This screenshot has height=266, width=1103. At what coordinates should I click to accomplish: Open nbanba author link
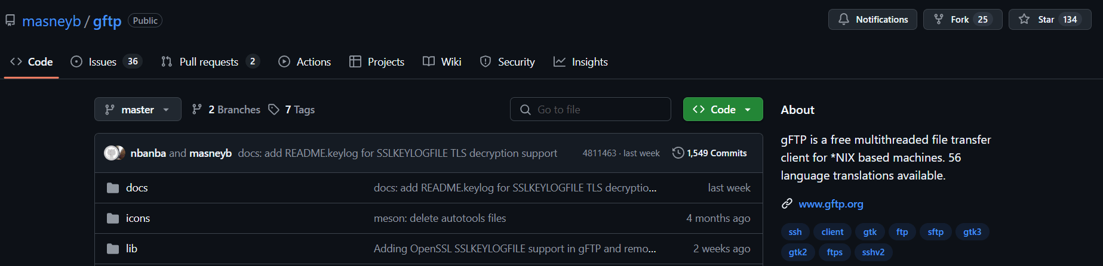[x=148, y=153]
